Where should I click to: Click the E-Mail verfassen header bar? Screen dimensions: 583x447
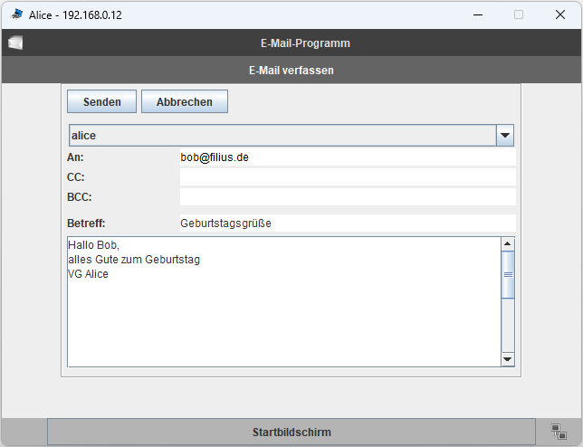291,71
